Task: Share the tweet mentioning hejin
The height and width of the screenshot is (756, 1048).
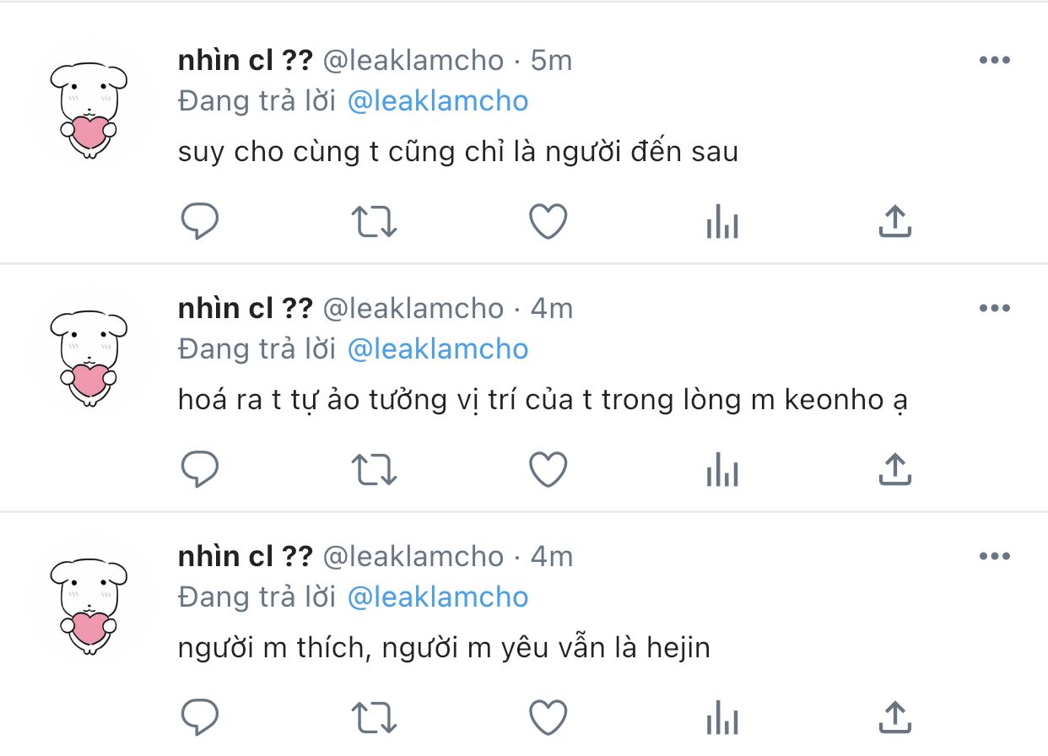Action: tap(895, 717)
